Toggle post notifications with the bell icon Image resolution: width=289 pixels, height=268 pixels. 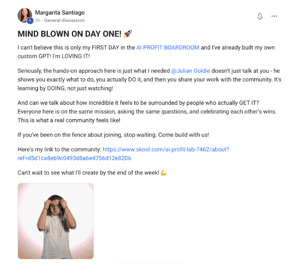260,16
